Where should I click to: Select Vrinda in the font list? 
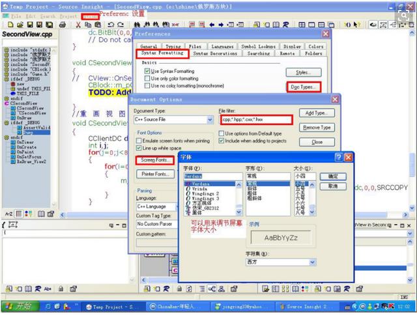[199, 189]
